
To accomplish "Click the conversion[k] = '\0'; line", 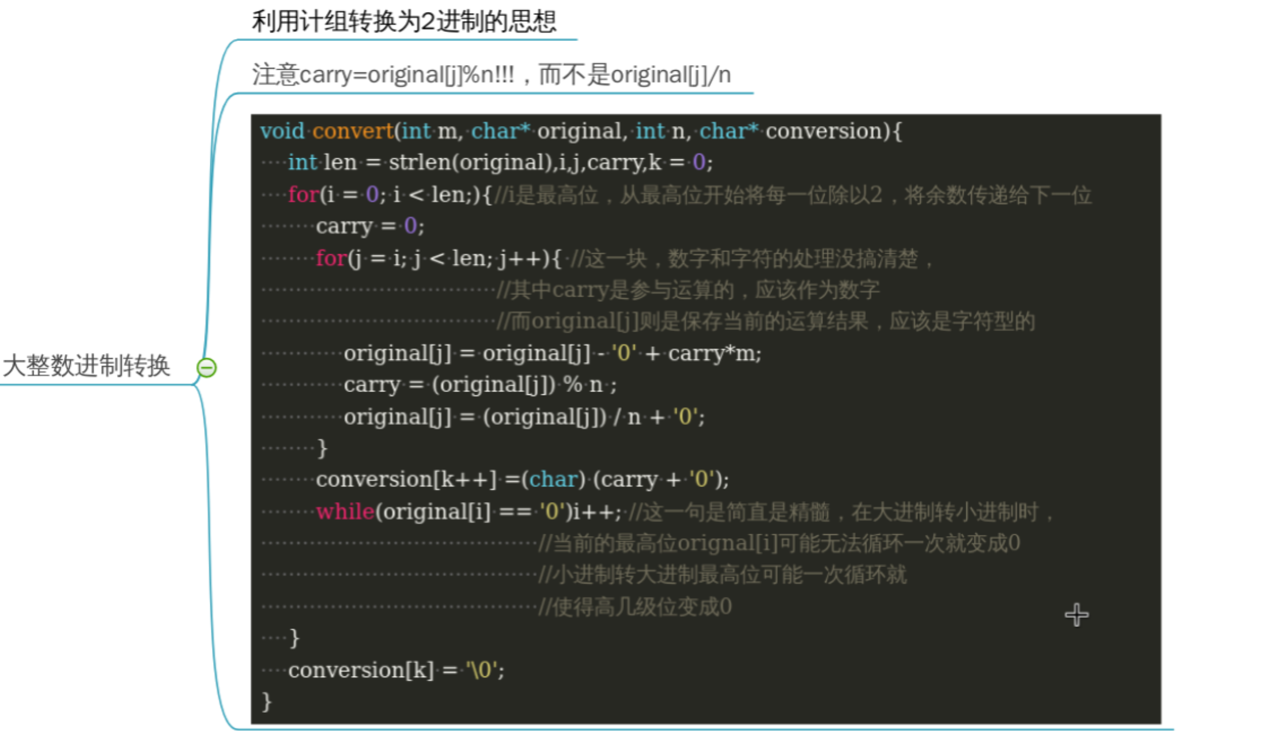I will click(396, 670).
